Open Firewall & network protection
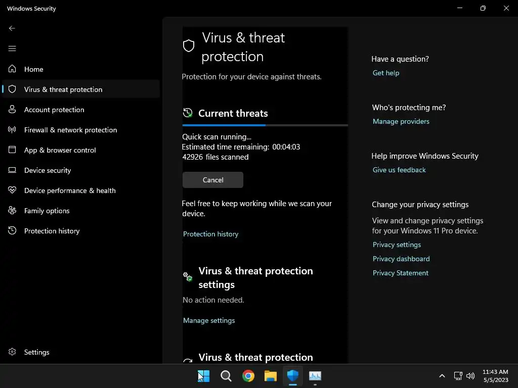 coord(81,130)
